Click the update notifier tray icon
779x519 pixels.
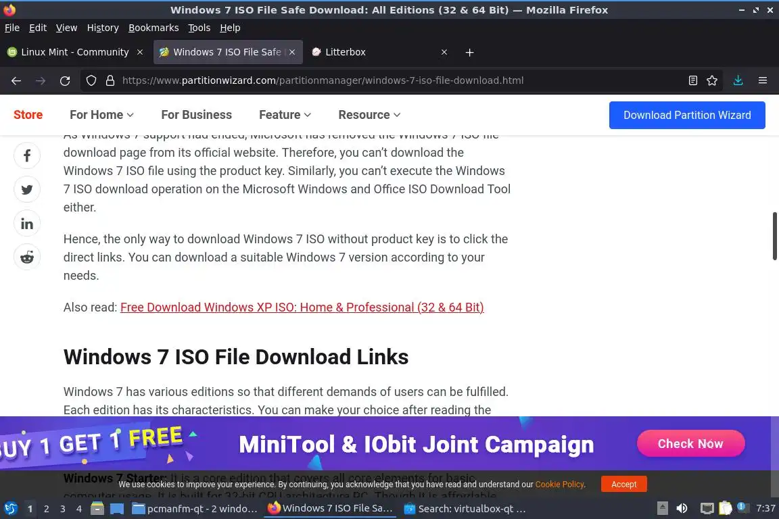(742, 508)
